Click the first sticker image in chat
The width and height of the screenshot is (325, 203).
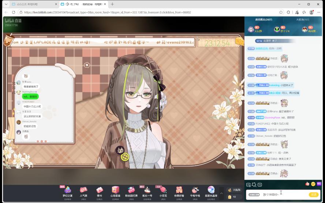tap(284, 59)
